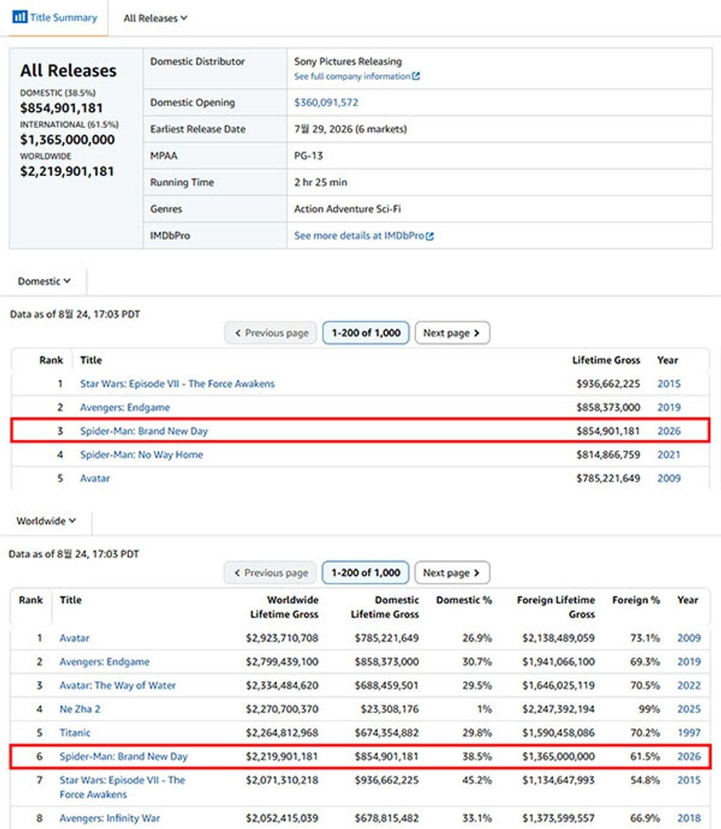Screen dimensions: 721x829
Task: Click external link icon beside company information
Action: pyautogui.click(x=416, y=76)
